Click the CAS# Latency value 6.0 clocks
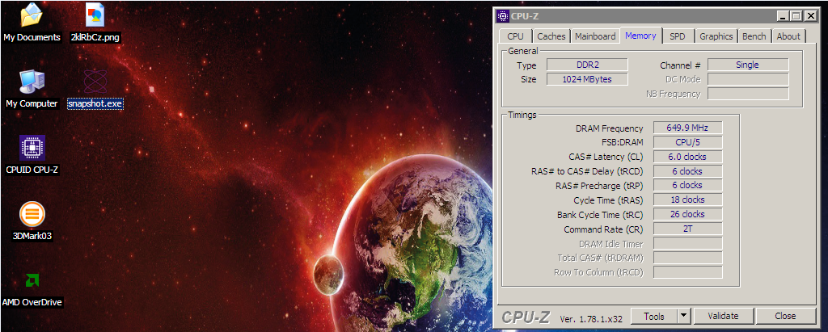The image size is (828, 332). 687,157
